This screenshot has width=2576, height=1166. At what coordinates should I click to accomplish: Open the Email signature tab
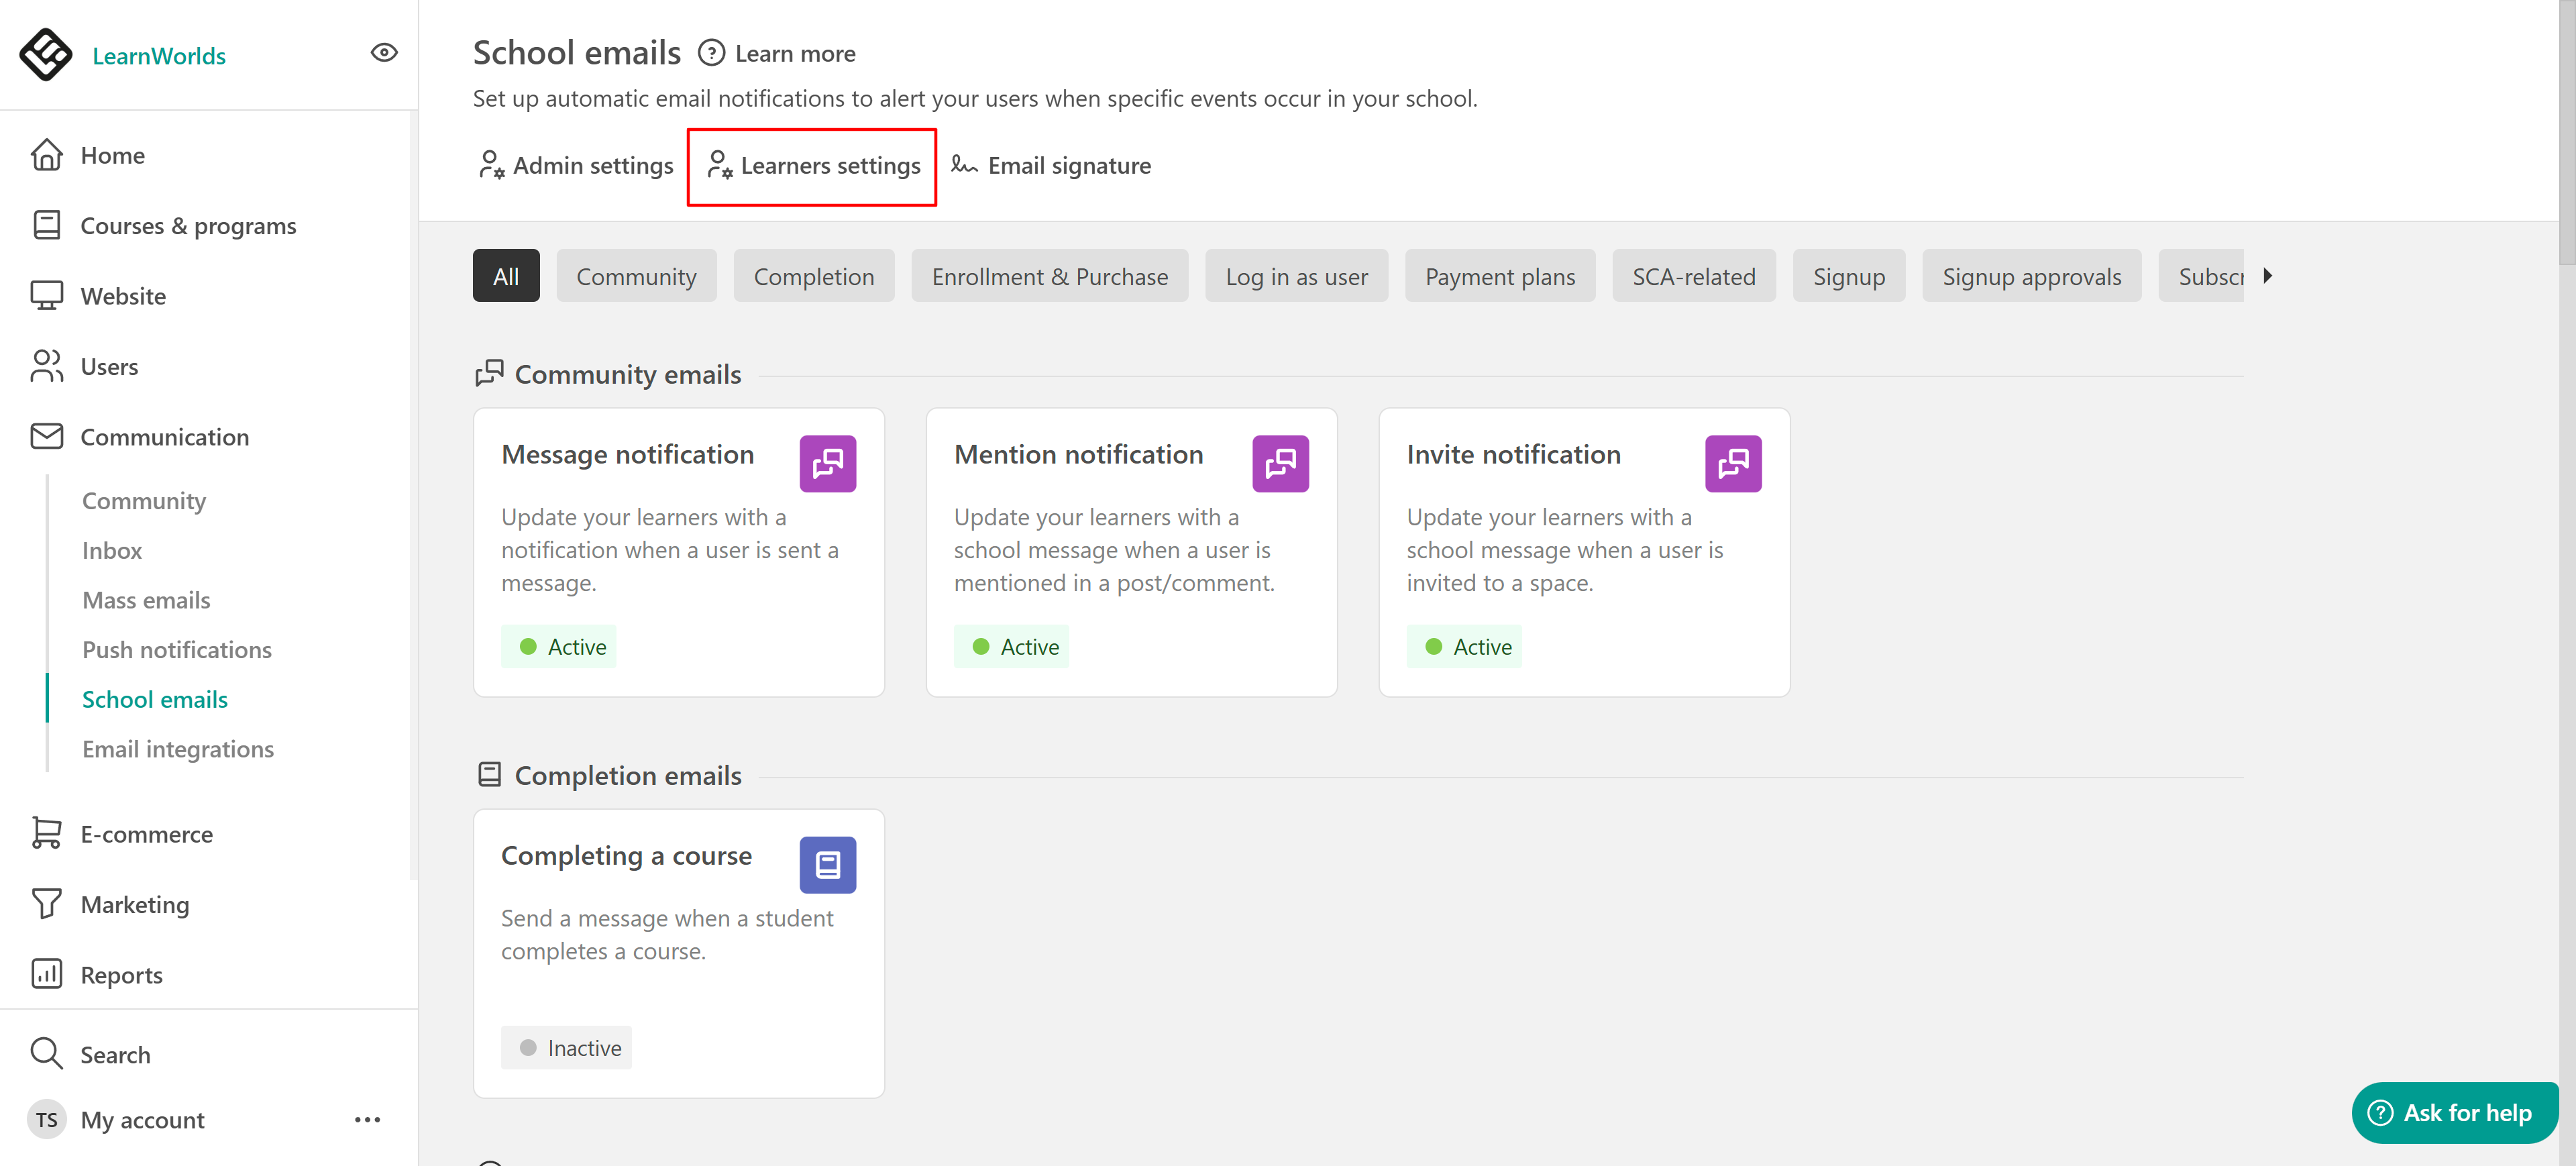pyautogui.click(x=1051, y=166)
